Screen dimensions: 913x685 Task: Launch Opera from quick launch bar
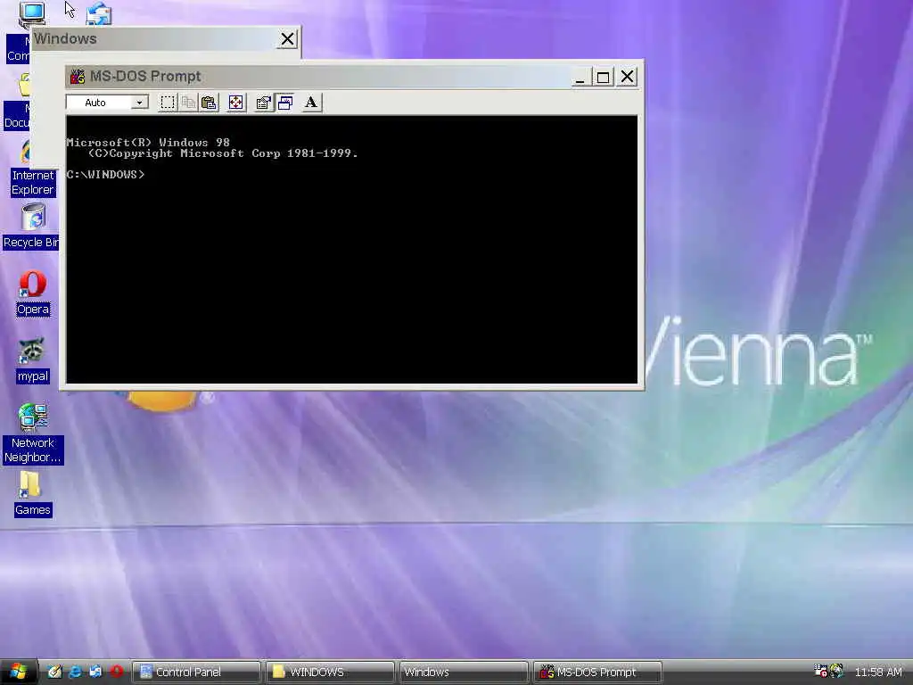[117, 672]
